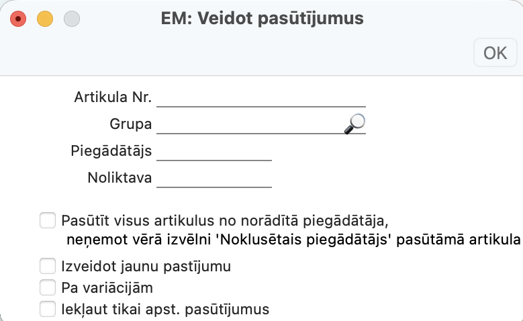Screen dimensions: 523x321
Task: Click the 'Noliktava' label text
Action: click(120, 179)
